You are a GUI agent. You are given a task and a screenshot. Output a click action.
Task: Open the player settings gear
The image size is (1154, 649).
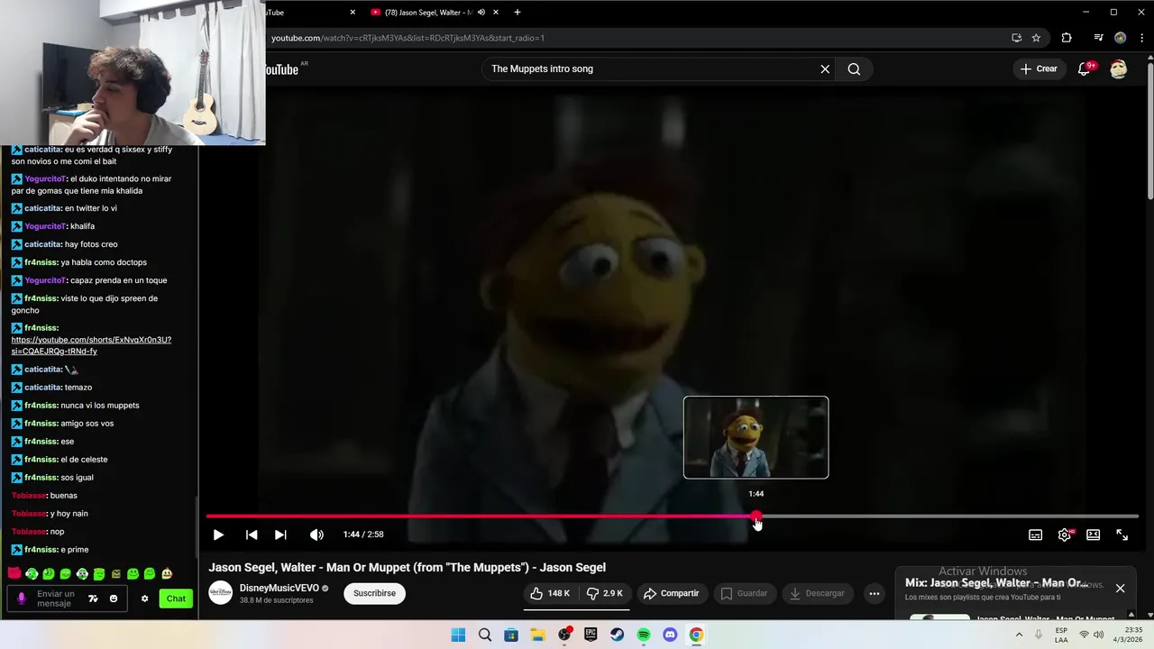tap(1065, 535)
